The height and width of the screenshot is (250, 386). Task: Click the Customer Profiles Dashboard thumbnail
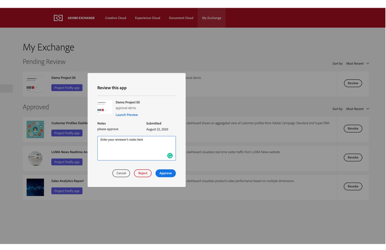click(x=35, y=129)
